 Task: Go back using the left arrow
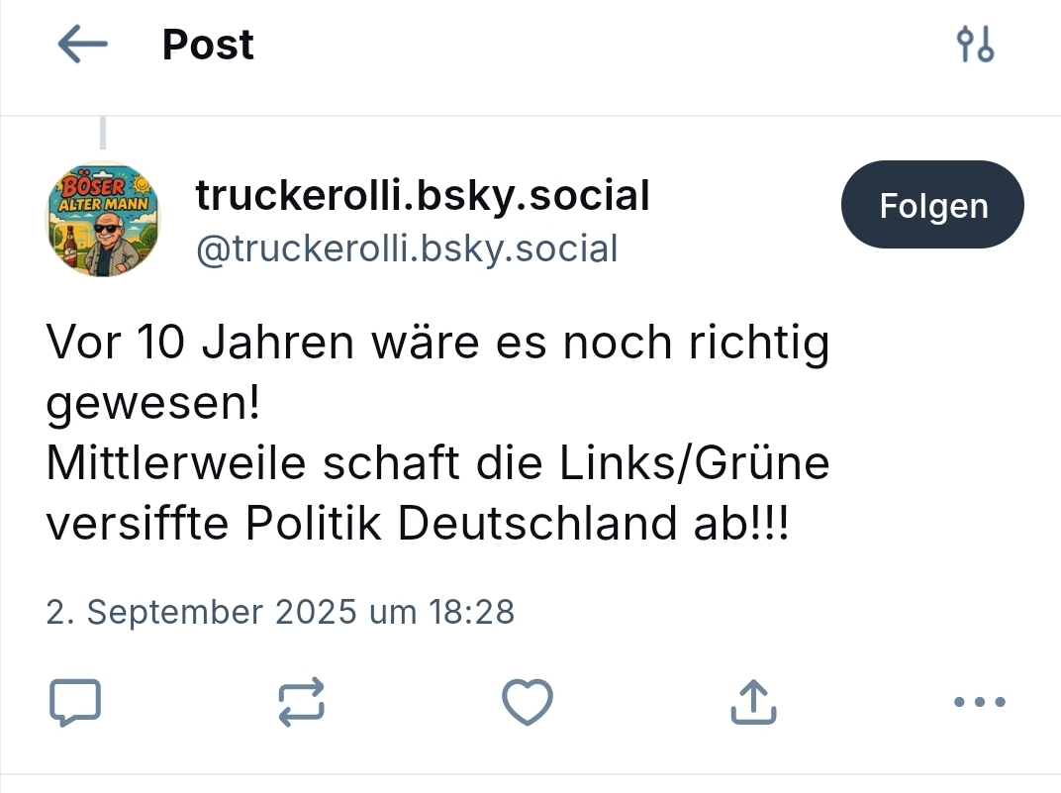82,45
